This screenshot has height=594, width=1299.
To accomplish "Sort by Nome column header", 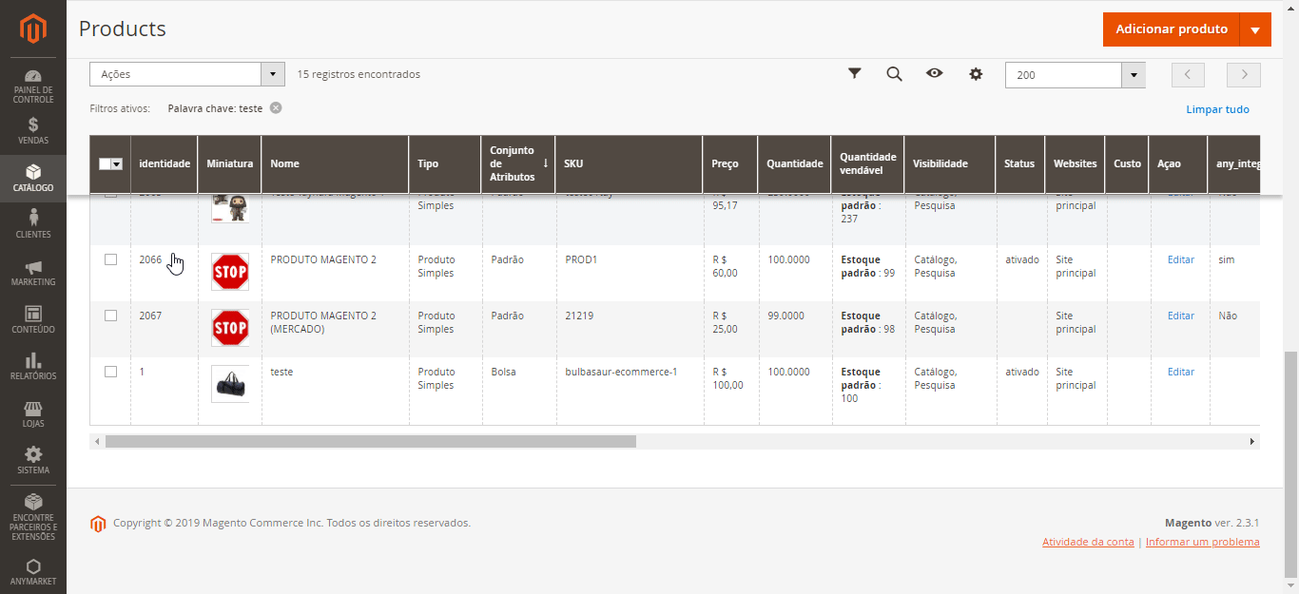I will click(x=335, y=163).
